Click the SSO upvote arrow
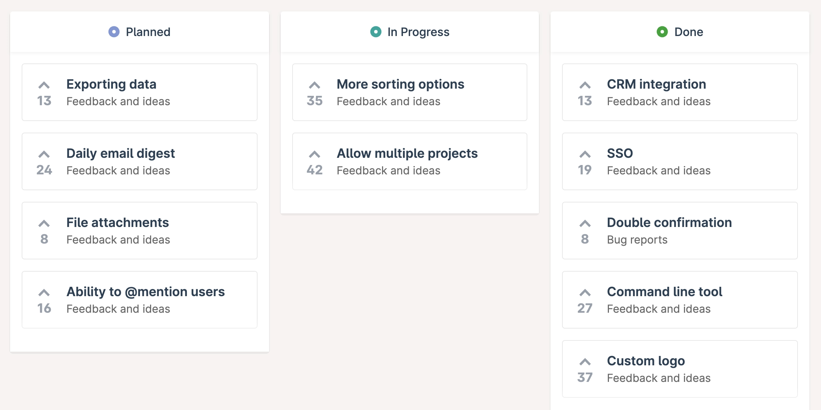This screenshot has width=821, height=410. pyautogui.click(x=585, y=155)
